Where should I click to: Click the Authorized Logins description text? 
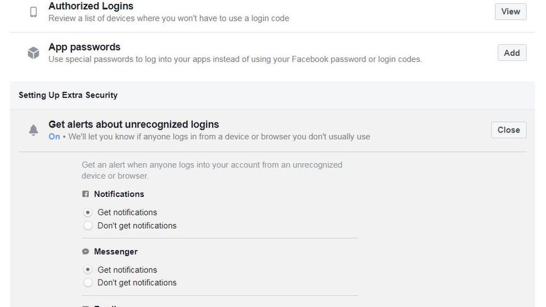tap(168, 18)
